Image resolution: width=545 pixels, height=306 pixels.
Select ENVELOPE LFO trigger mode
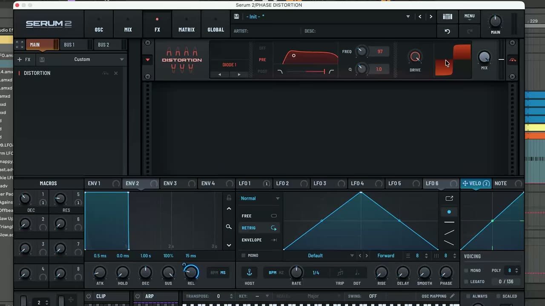(259, 240)
